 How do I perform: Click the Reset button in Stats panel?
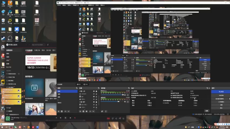click(207, 111)
